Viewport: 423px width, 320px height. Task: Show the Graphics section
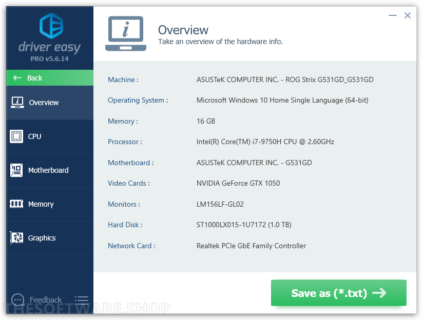coord(50,238)
